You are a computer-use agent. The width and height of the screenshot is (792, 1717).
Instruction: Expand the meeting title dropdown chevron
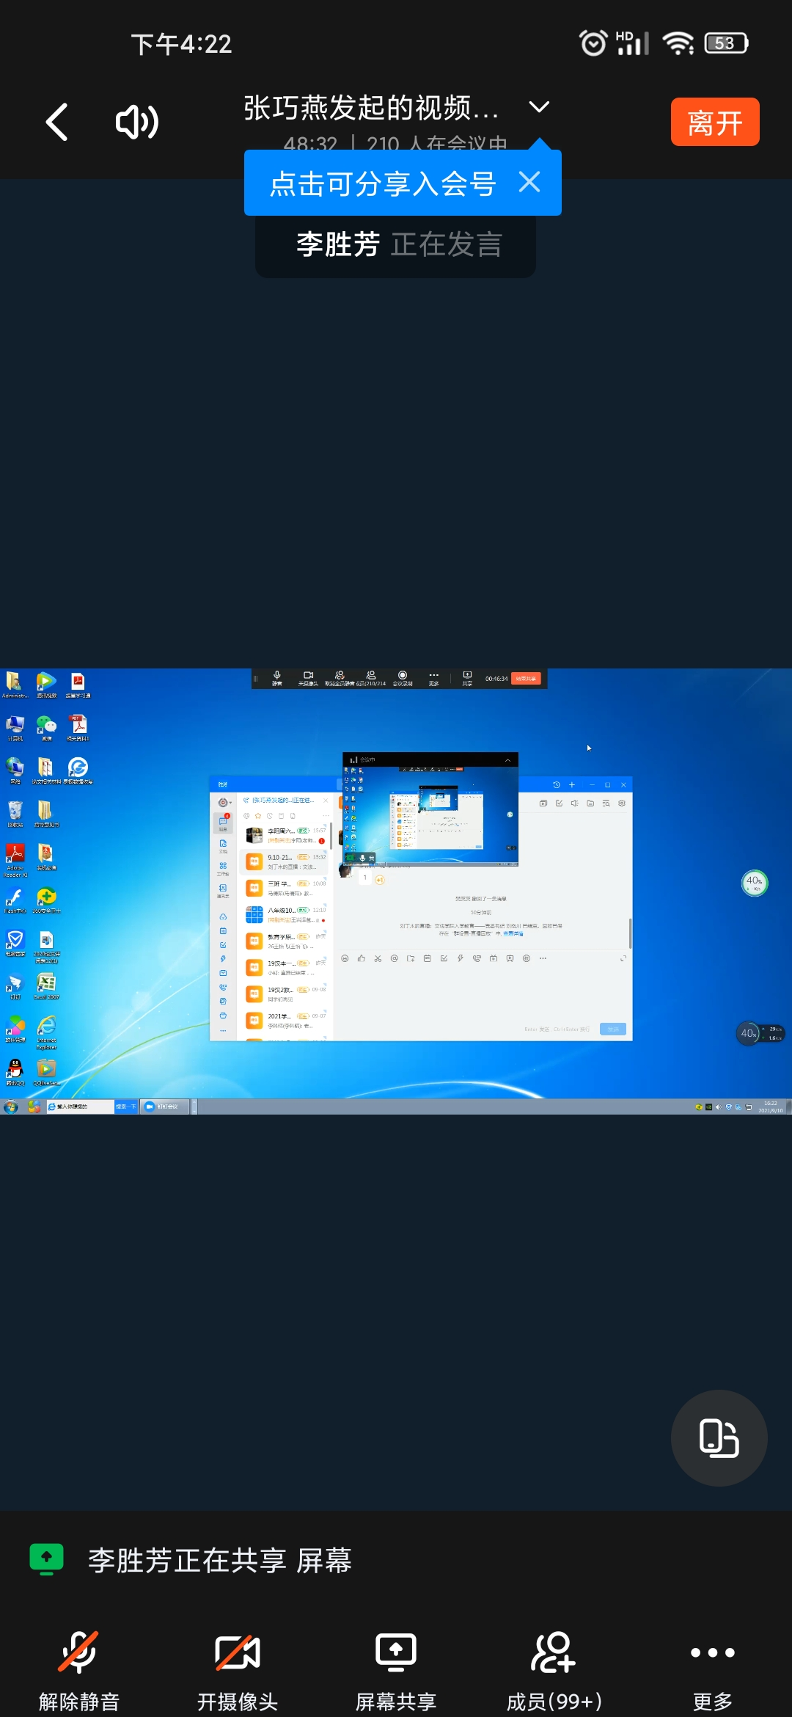(539, 107)
